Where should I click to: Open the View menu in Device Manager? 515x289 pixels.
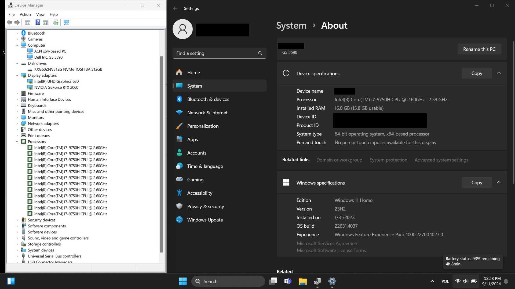pos(40,14)
